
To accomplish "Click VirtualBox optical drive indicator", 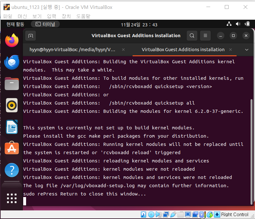I will 151,215.
